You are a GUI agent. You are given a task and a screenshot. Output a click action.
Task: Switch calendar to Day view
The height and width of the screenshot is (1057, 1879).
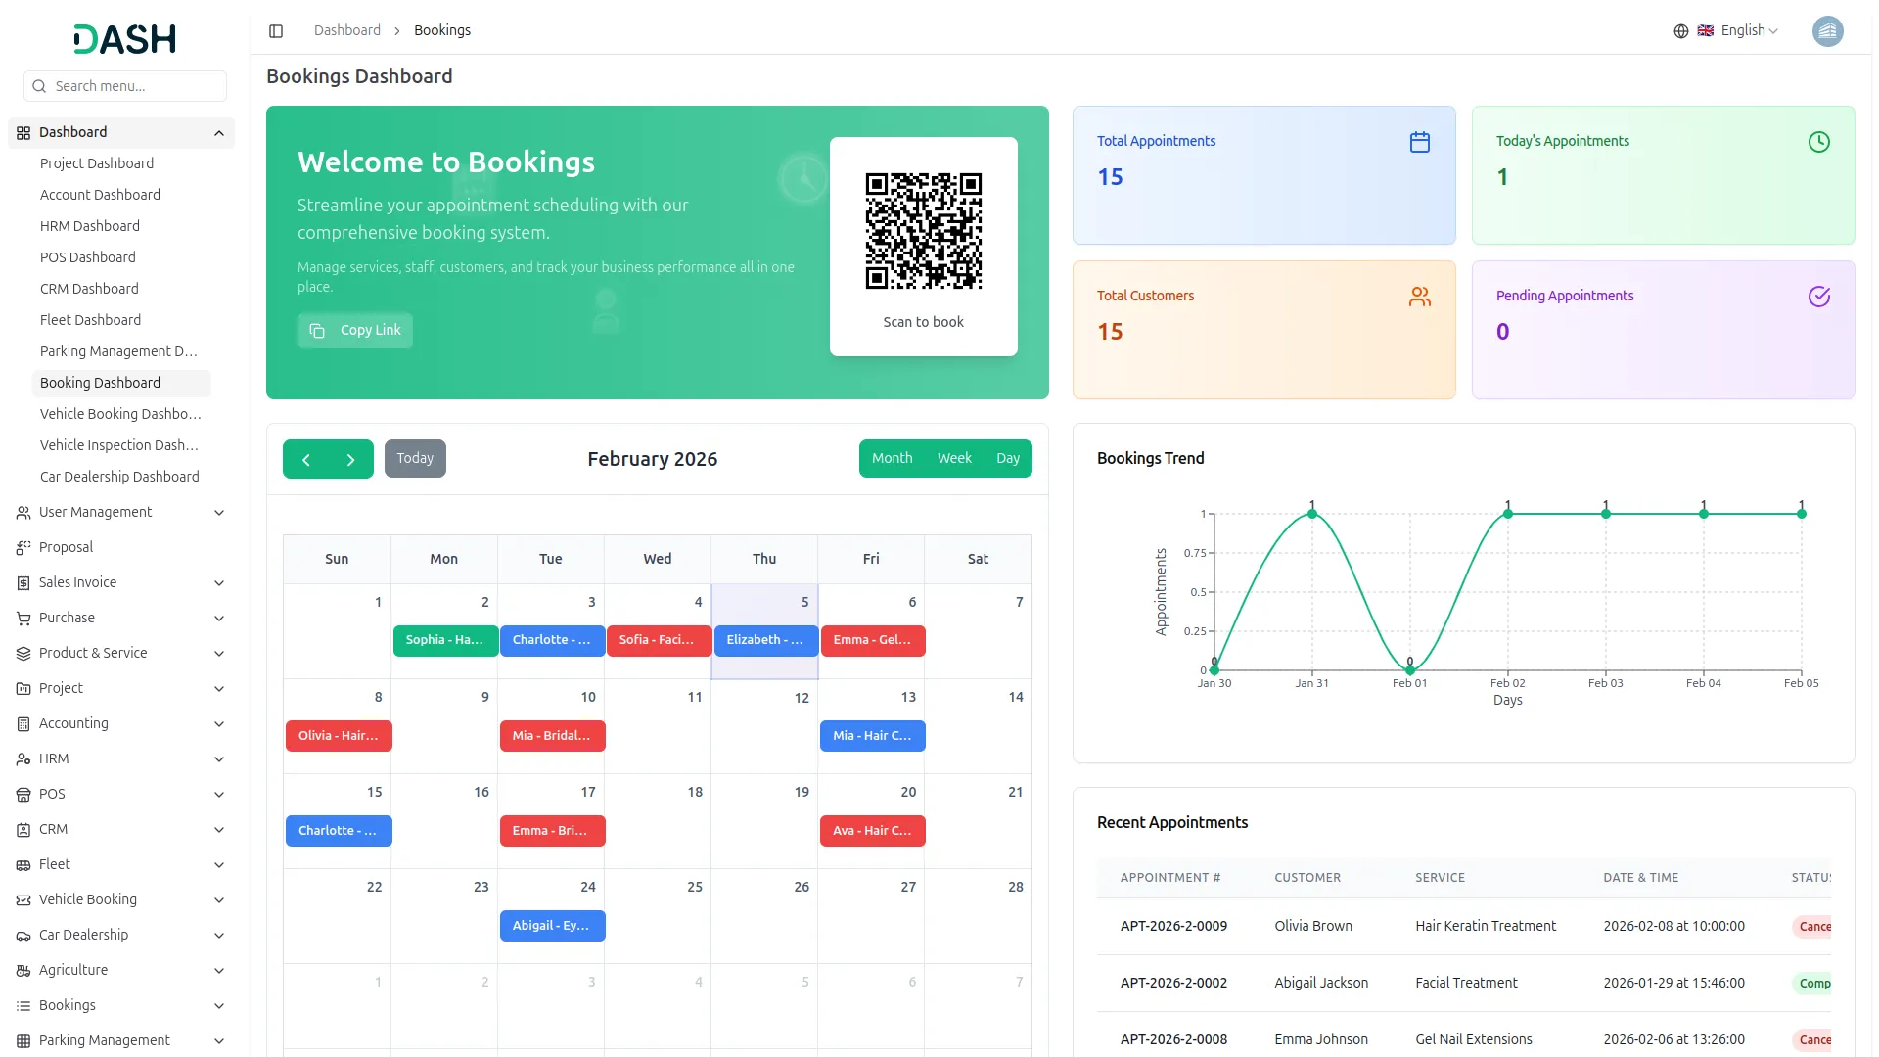tap(1007, 459)
